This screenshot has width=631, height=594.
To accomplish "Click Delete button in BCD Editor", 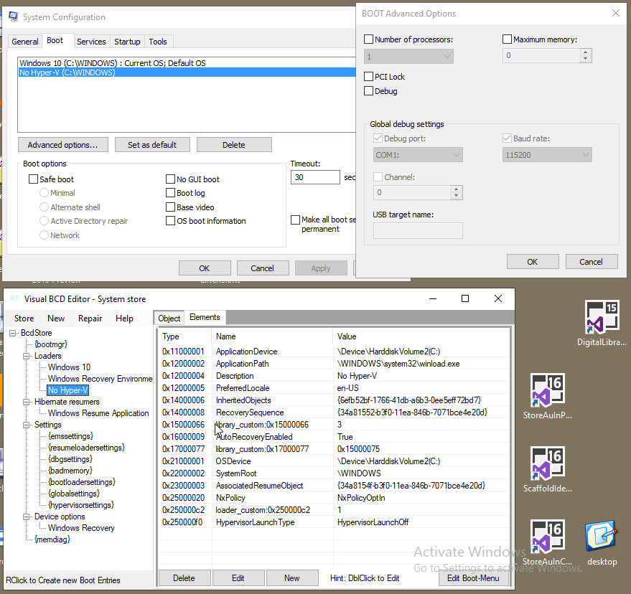I will point(184,578).
